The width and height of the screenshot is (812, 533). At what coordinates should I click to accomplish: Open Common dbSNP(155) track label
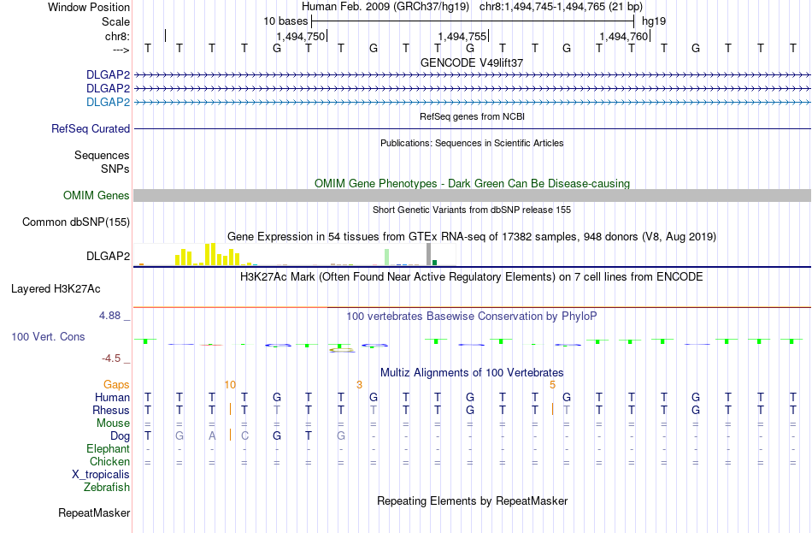[x=75, y=222]
